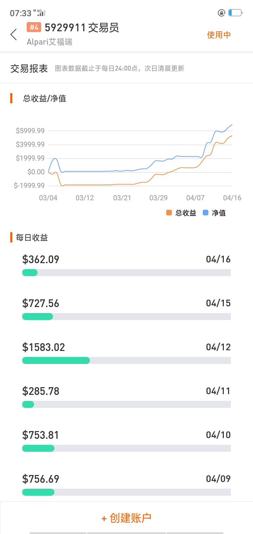The image size is (253, 534).
Task: Tap the blue 净值 line peak in chart
Action: point(232,125)
